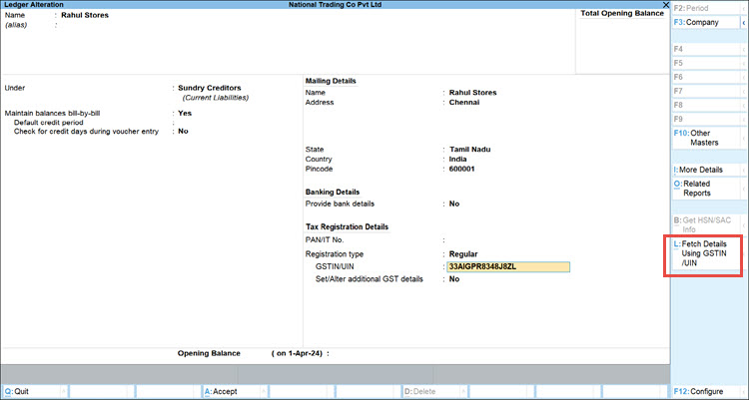Screen dimensions: 749x400
Task: Click the Pincode value 600001
Action: tap(465, 170)
